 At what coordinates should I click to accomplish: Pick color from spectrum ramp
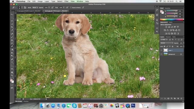pos(172,19)
